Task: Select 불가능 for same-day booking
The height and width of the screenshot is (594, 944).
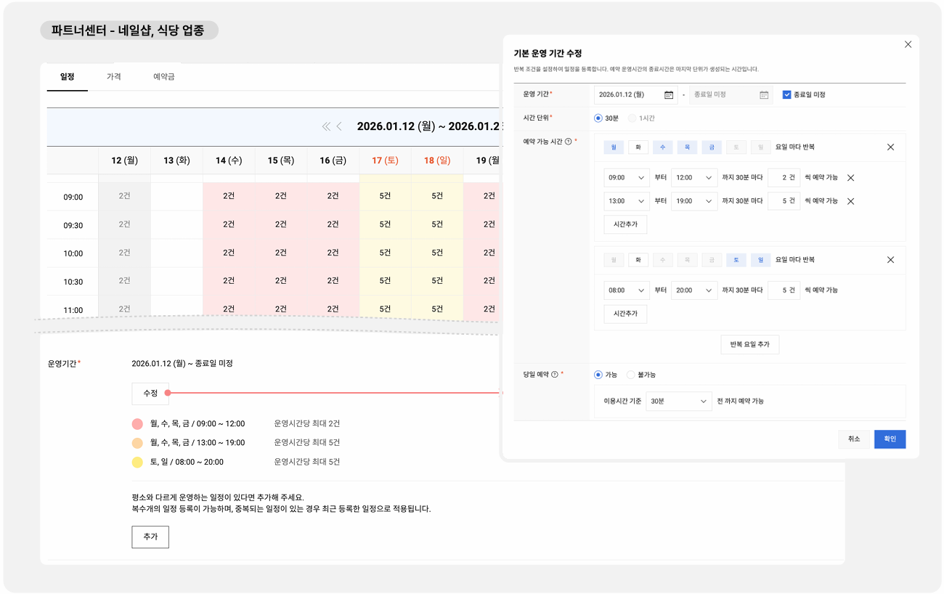Action: point(630,375)
